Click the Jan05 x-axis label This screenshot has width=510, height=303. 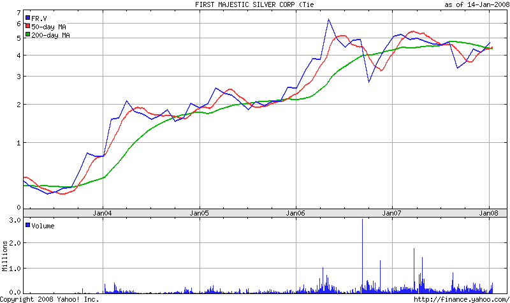(199, 213)
